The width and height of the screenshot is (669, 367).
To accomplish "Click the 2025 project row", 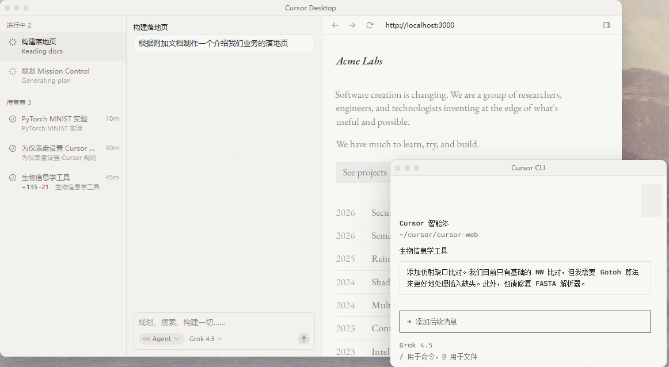I will [x=363, y=259].
